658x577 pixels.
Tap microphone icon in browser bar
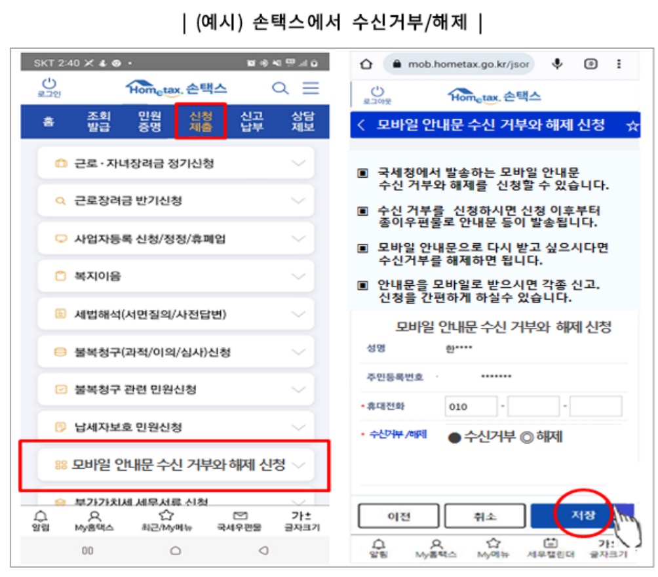click(x=557, y=64)
